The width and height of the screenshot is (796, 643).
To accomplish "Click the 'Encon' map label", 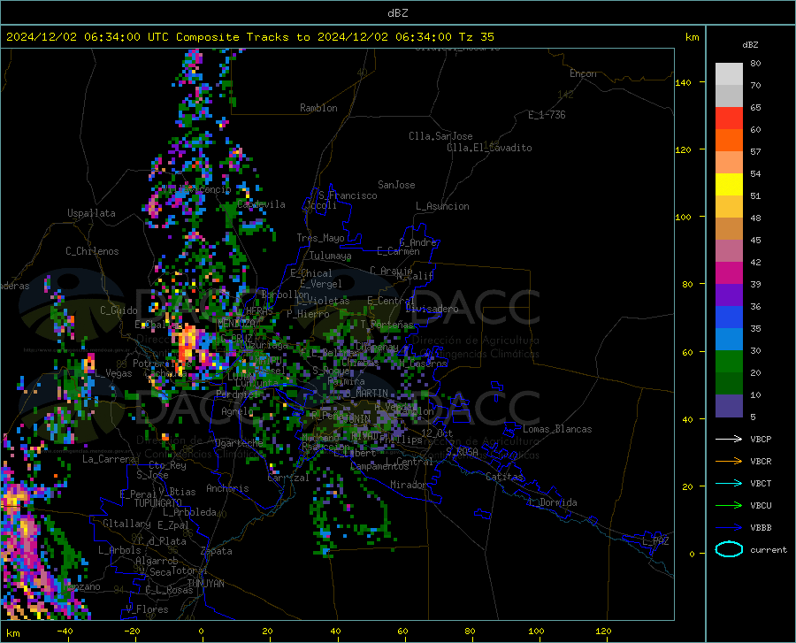I will (x=583, y=73).
